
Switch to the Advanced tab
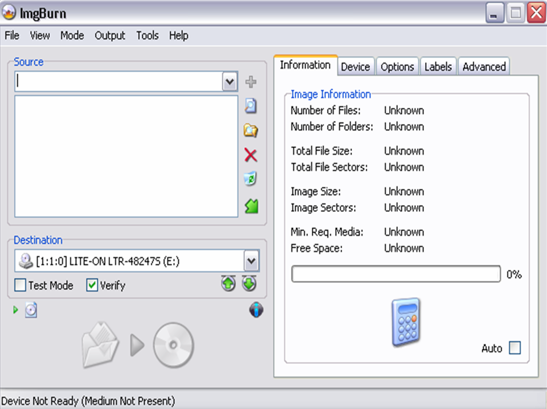(x=484, y=67)
